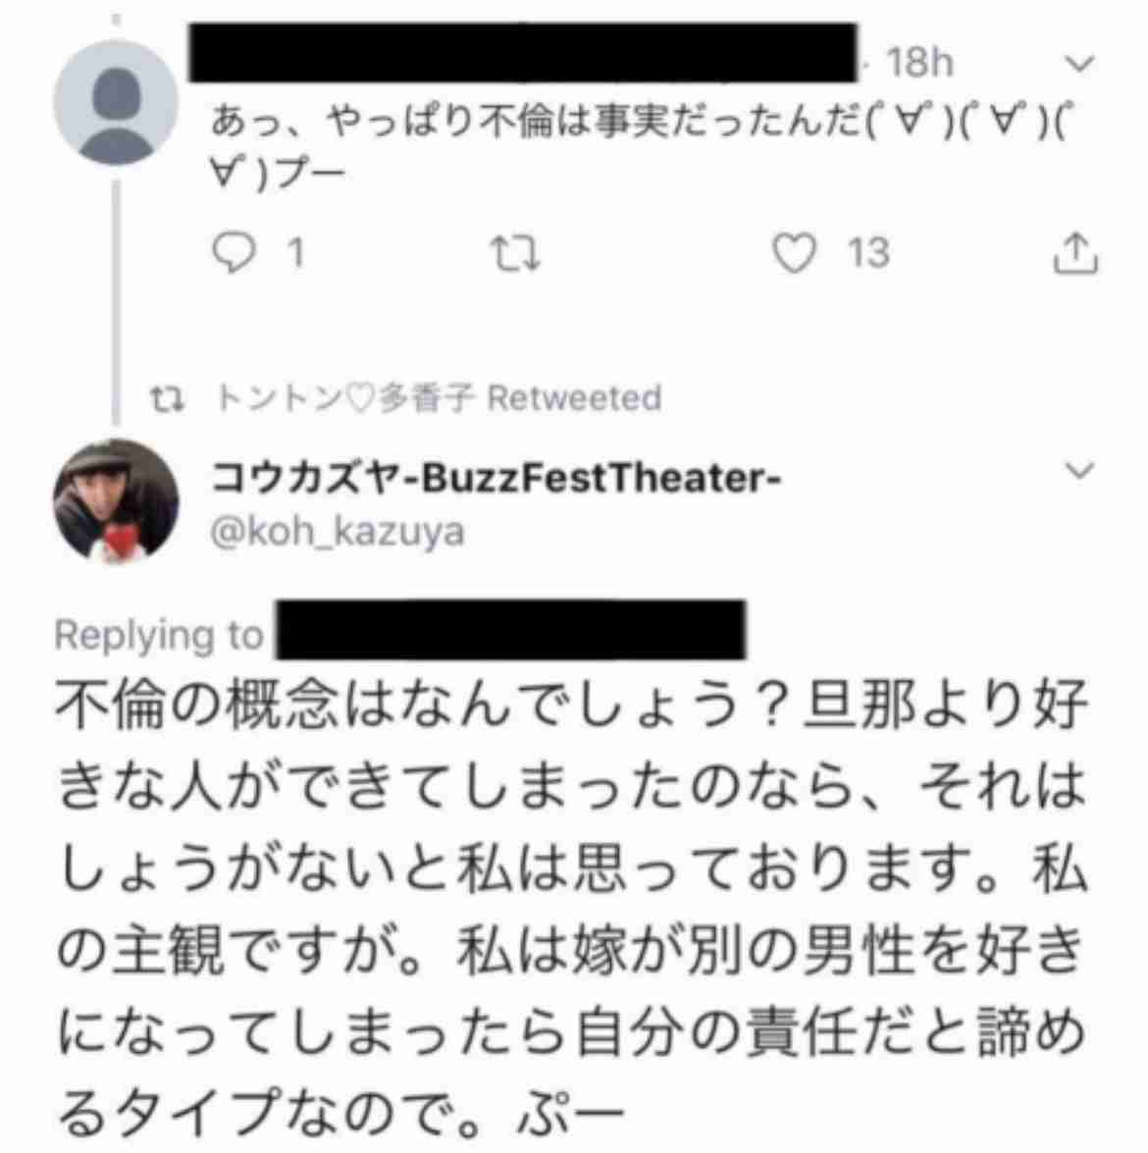Open the 18h timestamp link
Image resolution: width=1148 pixels, height=1153 pixels.
pyautogui.click(x=919, y=63)
